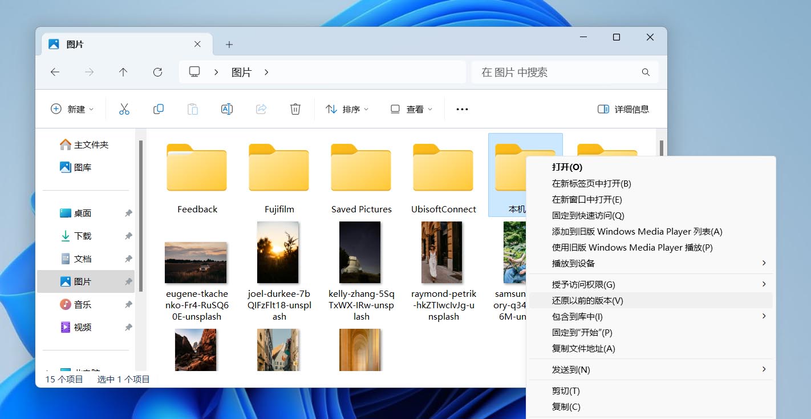The height and width of the screenshot is (419, 811).
Task: Click the pin icon beside 视频
Action: [128, 327]
